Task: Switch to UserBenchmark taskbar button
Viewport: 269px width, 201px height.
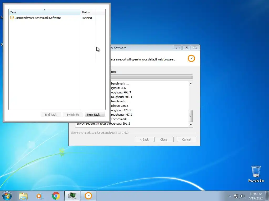Action: pyautogui.click(x=89, y=196)
